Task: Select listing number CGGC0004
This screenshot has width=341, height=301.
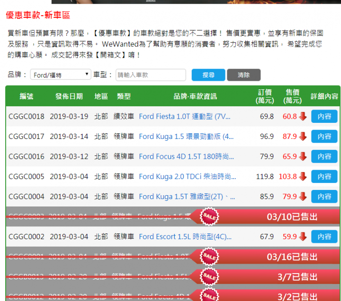Action: click(27, 197)
